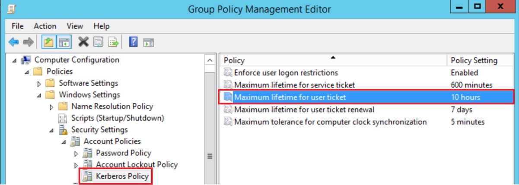Click the Up one level folder icon
The width and height of the screenshot is (519, 185).
48,42
